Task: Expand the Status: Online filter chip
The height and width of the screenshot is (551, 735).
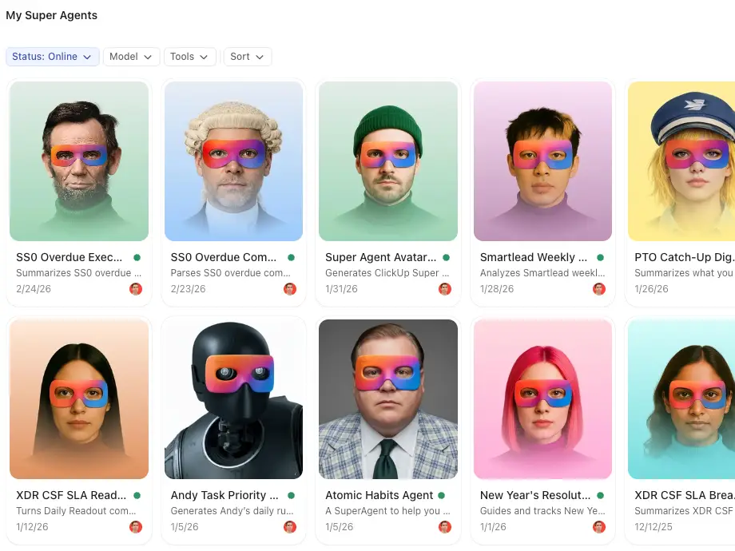Action: (52, 57)
